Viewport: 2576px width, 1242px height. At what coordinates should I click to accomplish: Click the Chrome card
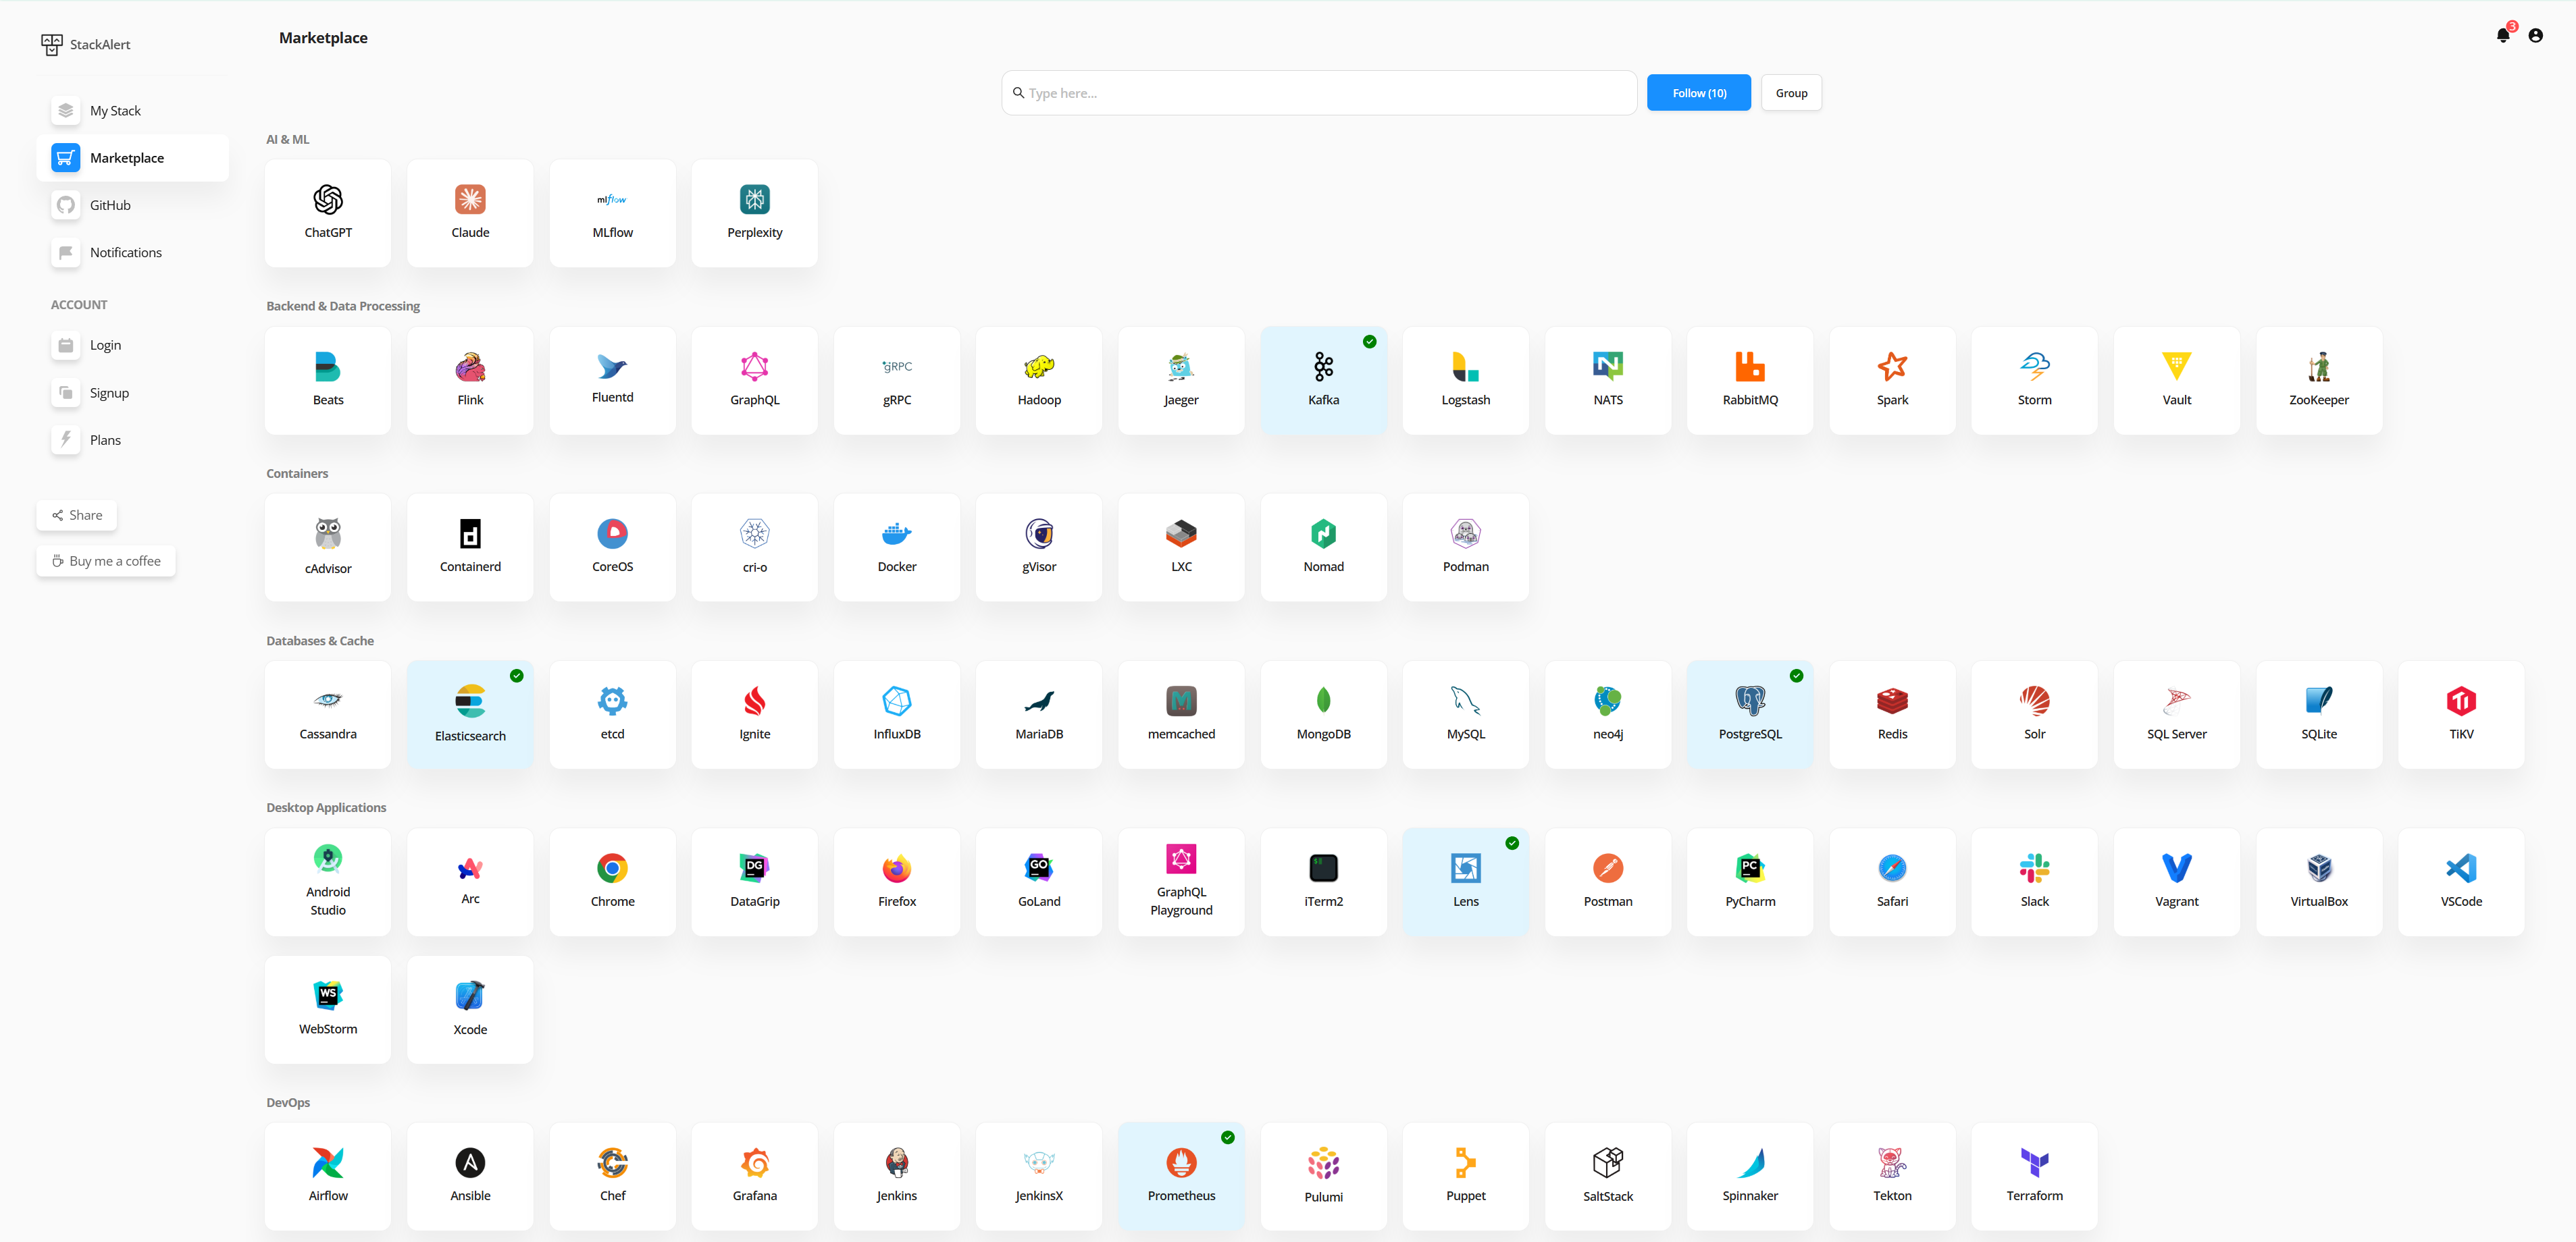coord(612,882)
